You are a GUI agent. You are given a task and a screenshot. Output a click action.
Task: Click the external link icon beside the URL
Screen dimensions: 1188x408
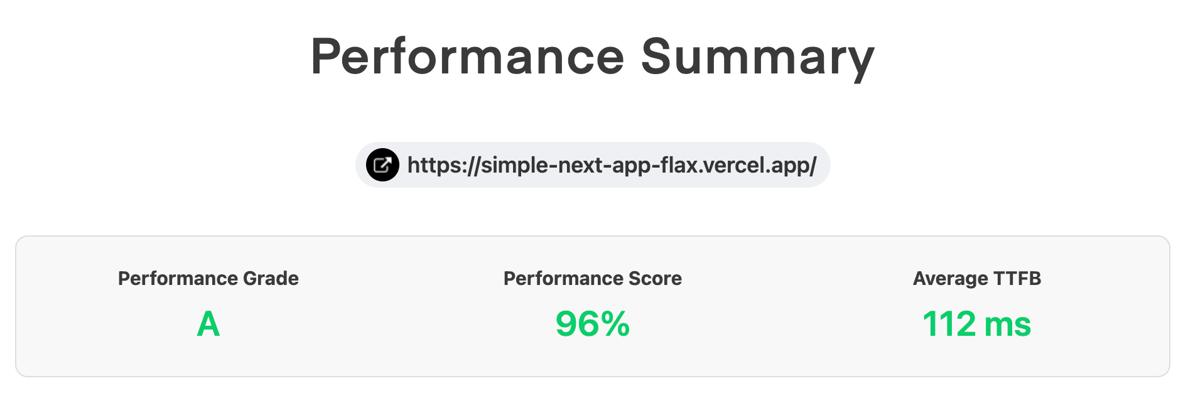pyautogui.click(x=382, y=165)
